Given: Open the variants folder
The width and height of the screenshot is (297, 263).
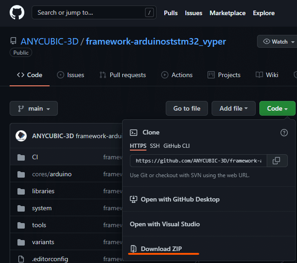Looking at the screenshot, I should pyautogui.click(x=43, y=242).
